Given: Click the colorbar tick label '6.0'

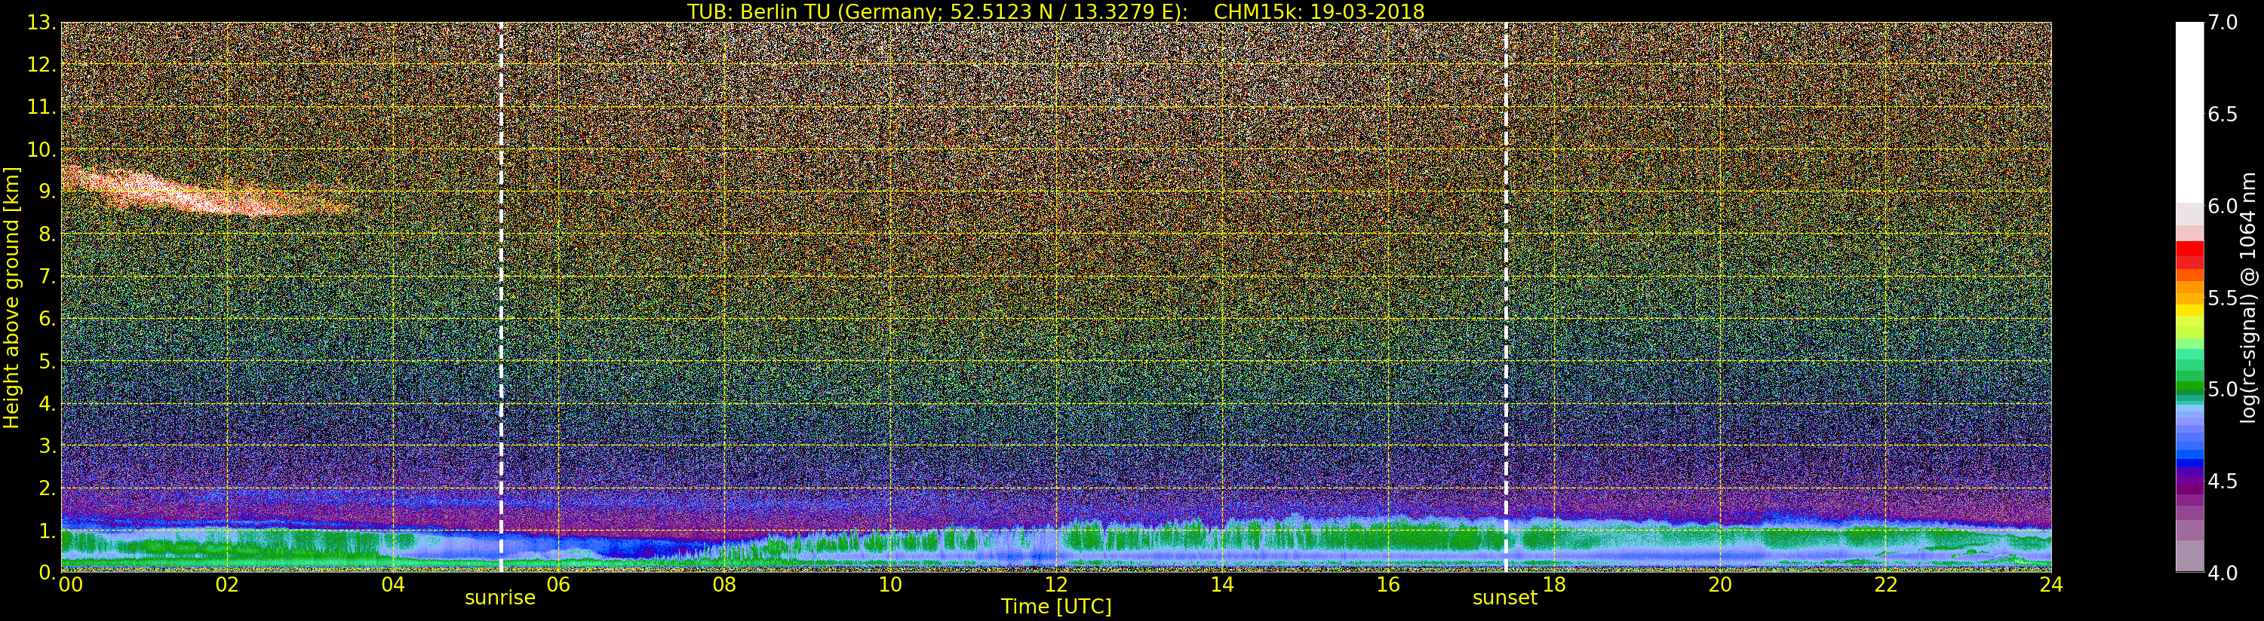Looking at the screenshot, I should click(2223, 206).
